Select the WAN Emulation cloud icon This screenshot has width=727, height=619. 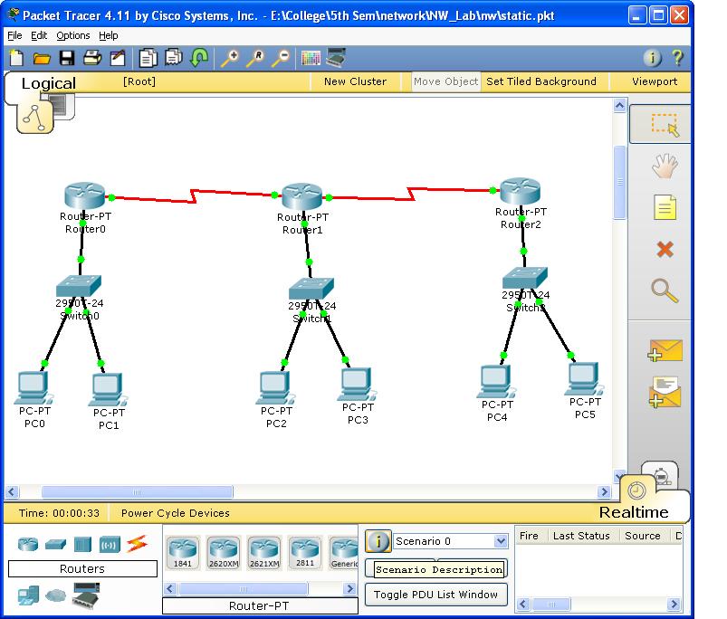pyautogui.click(x=55, y=595)
